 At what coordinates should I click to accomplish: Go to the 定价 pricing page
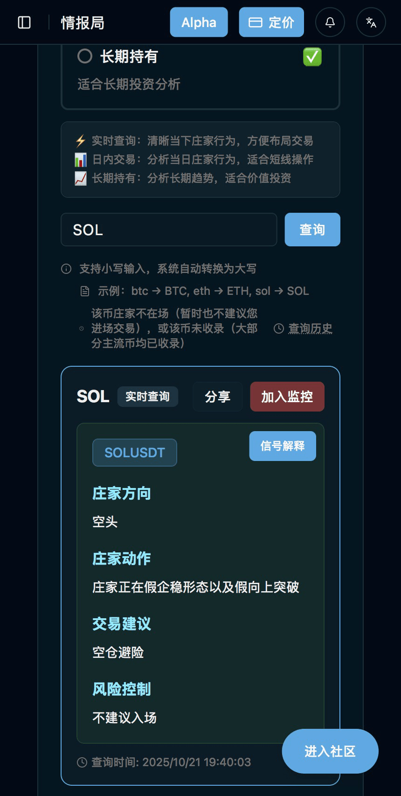pos(271,22)
